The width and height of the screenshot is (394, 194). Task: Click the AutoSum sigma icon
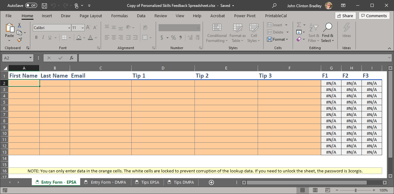point(299,25)
